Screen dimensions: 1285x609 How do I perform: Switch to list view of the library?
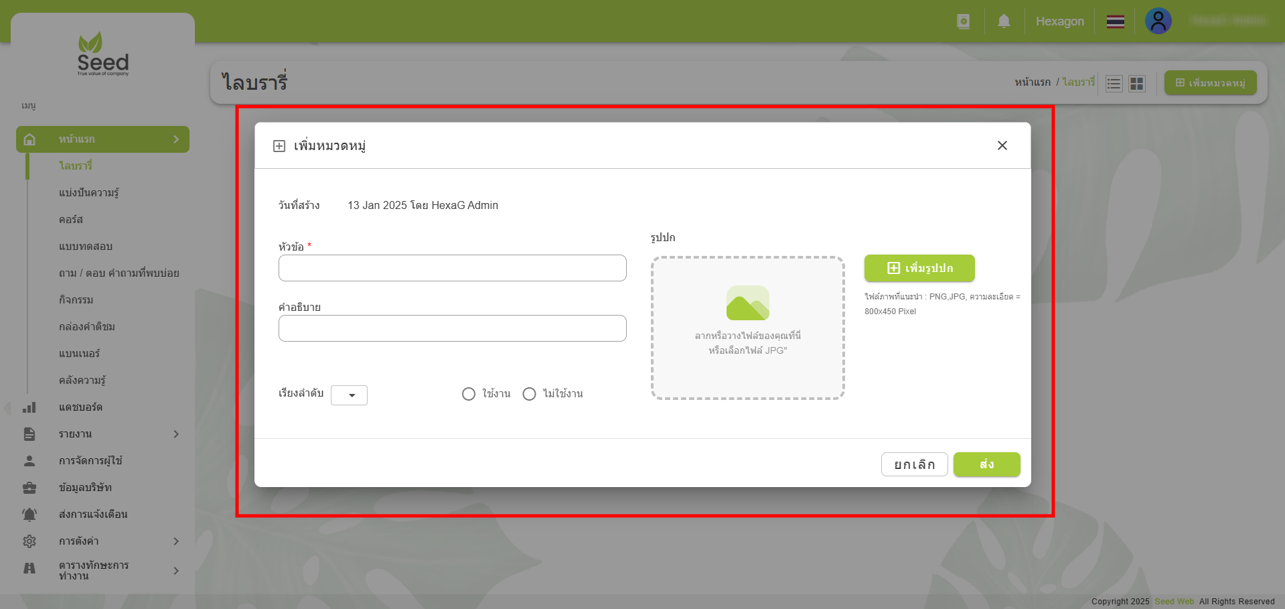[x=1114, y=83]
